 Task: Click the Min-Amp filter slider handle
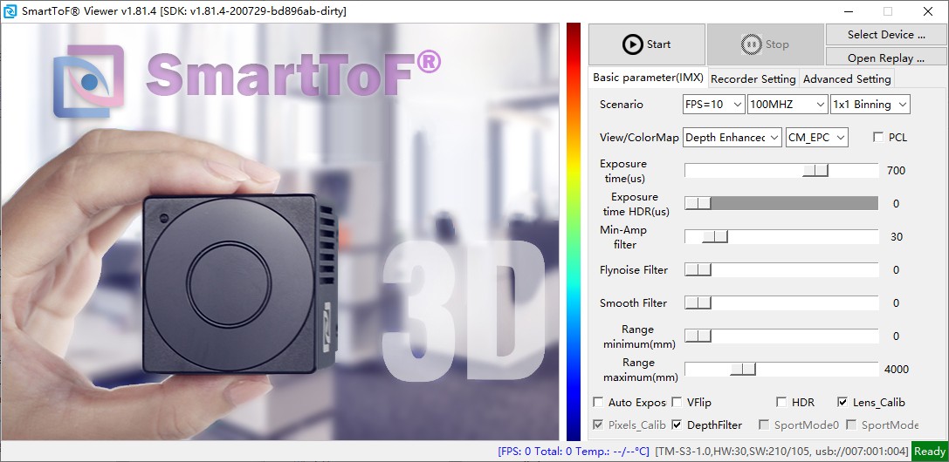tap(715, 237)
